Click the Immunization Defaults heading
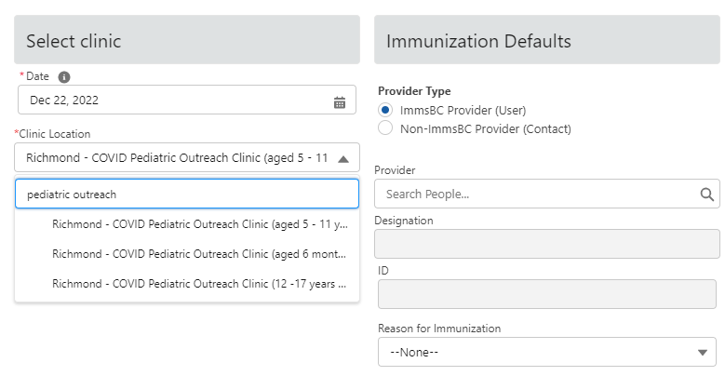The width and height of the screenshot is (725, 376). click(x=478, y=41)
